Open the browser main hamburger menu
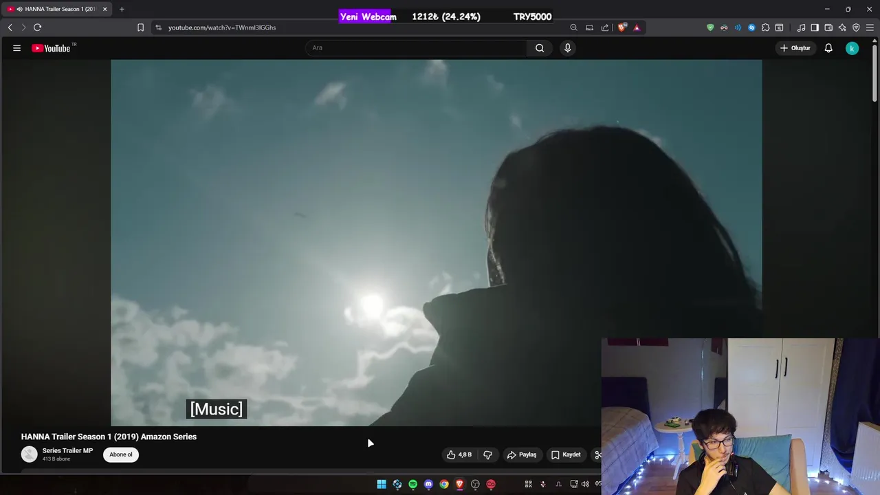 click(x=870, y=27)
